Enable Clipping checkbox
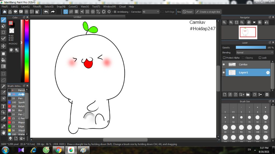The width and height of the screenshot is (275, 154). point(243,58)
